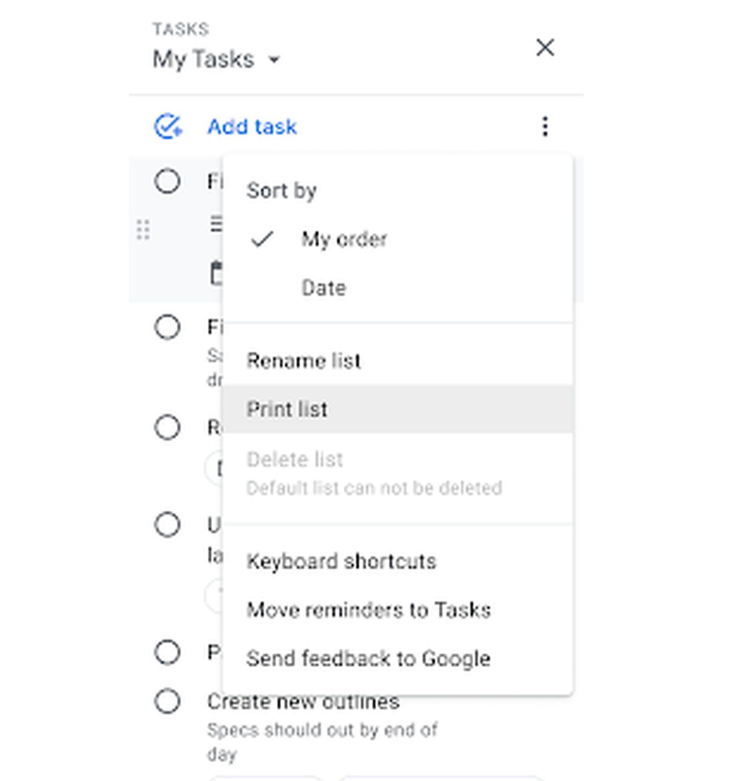Mark Create new outlines task as complete

click(167, 701)
